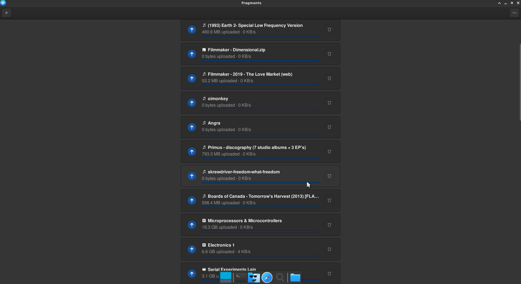
Task: Open the blue folder in the dock
Action: click(x=295, y=277)
